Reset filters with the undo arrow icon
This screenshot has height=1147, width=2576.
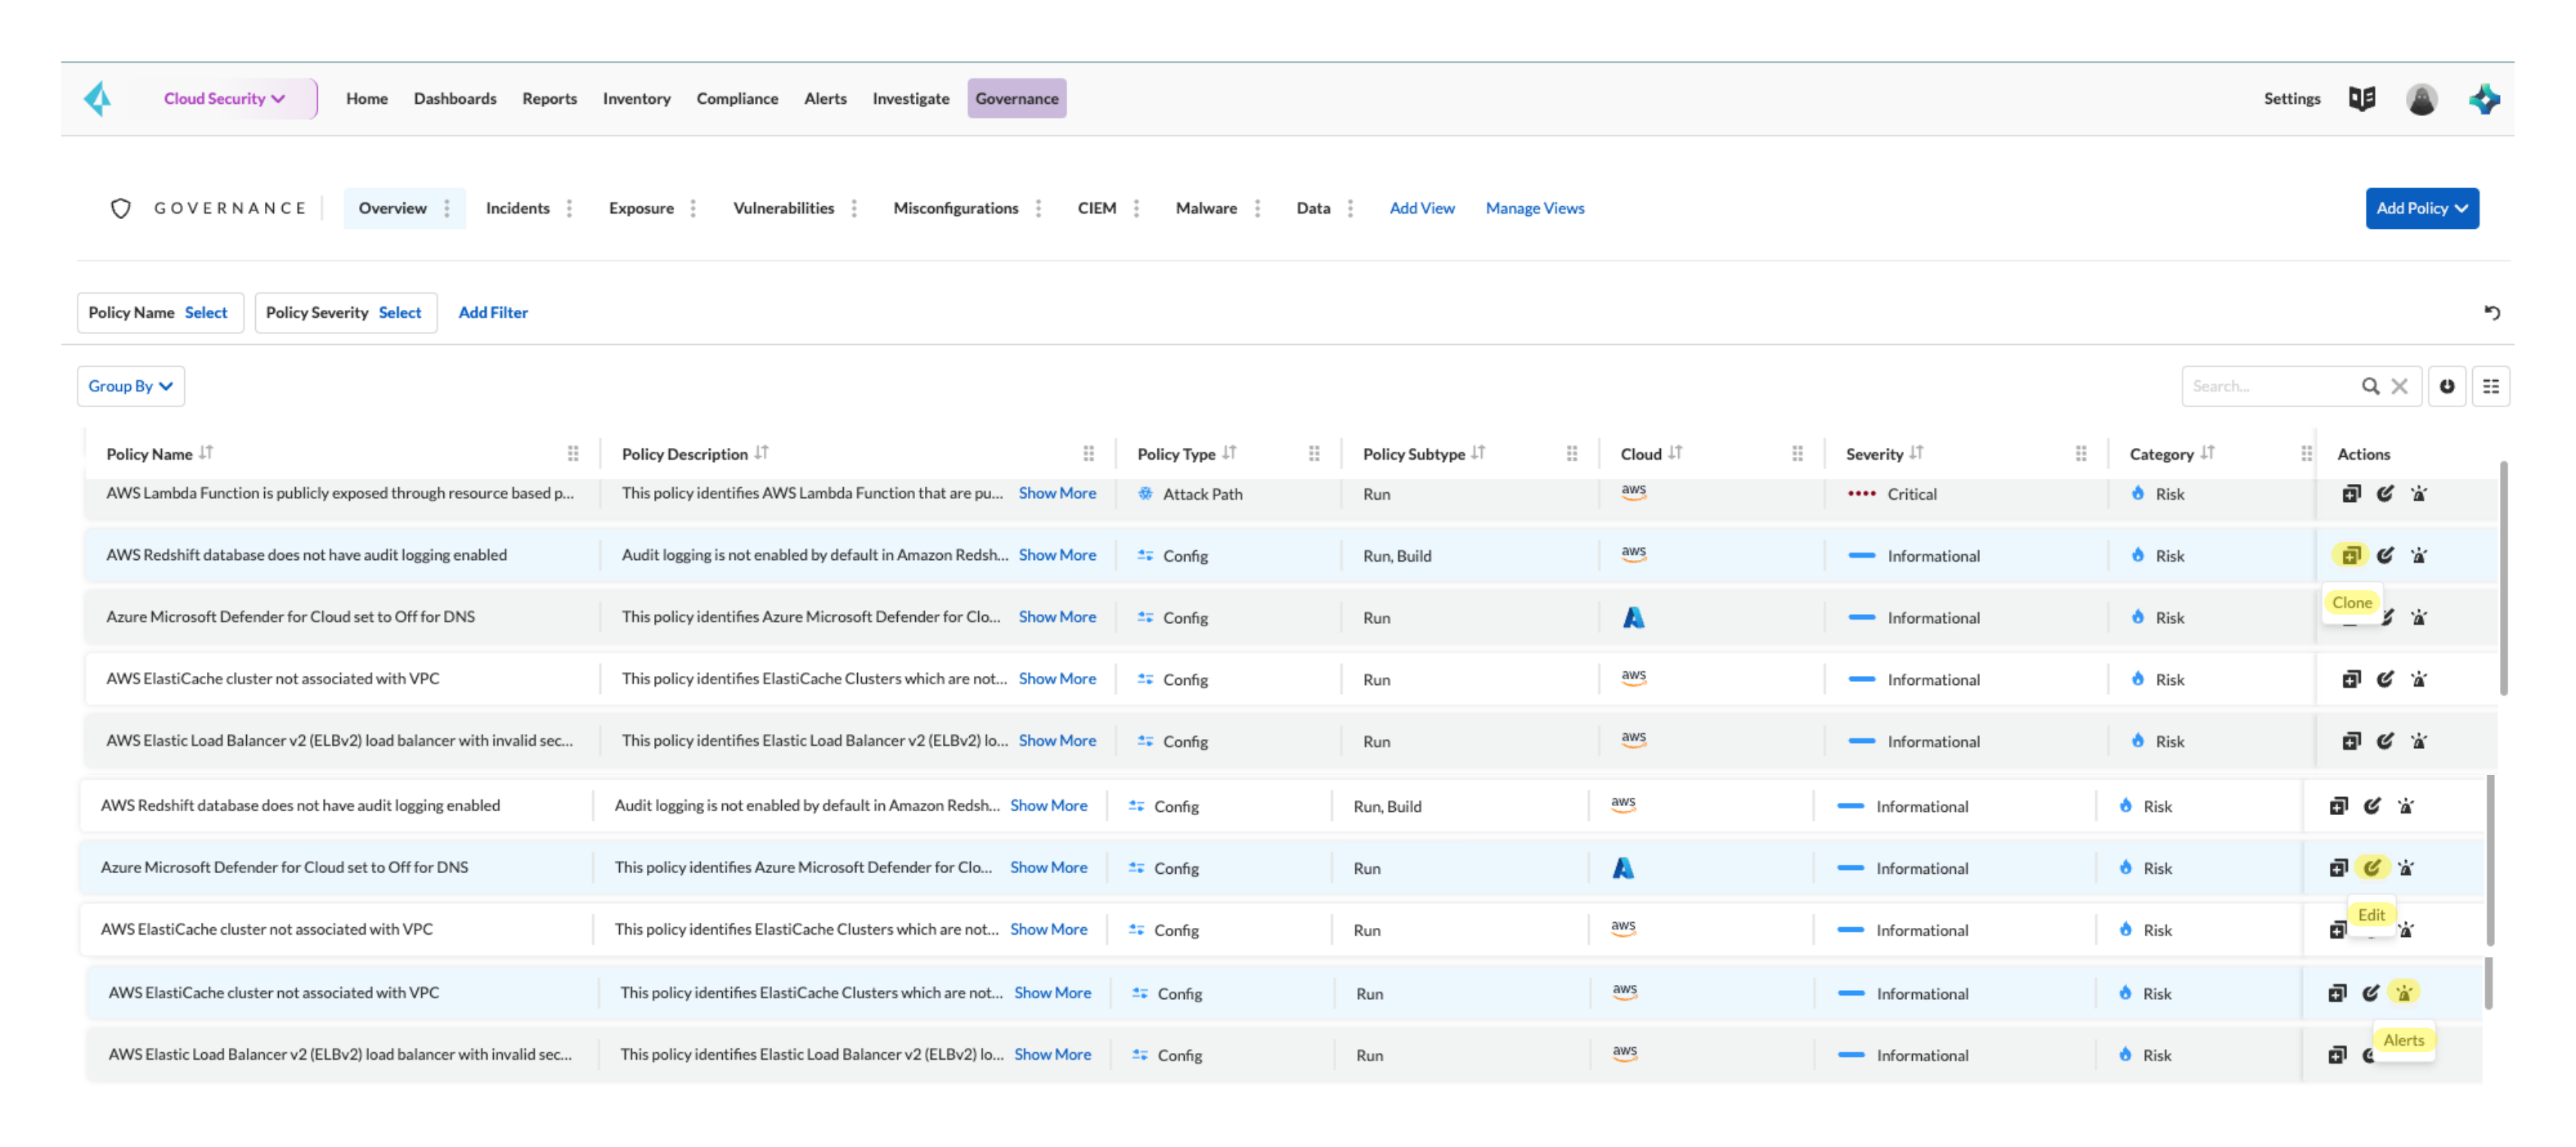pos(2491,312)
